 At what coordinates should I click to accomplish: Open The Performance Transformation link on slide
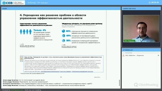click(x=50, y=71)
